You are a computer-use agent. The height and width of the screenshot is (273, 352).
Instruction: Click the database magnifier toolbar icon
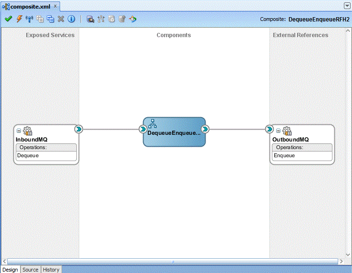pos(91,19)
